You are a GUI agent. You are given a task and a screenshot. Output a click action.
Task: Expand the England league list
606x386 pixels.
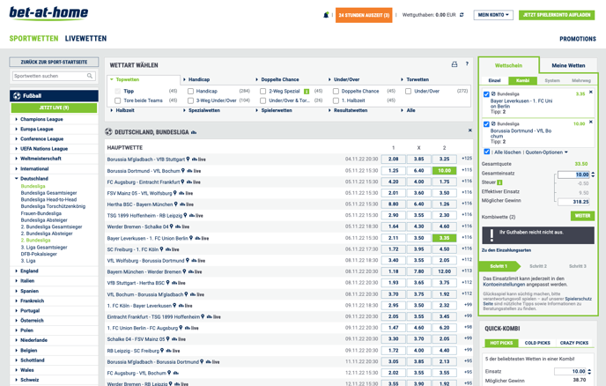pyautogui.click(x=29, y=271)
